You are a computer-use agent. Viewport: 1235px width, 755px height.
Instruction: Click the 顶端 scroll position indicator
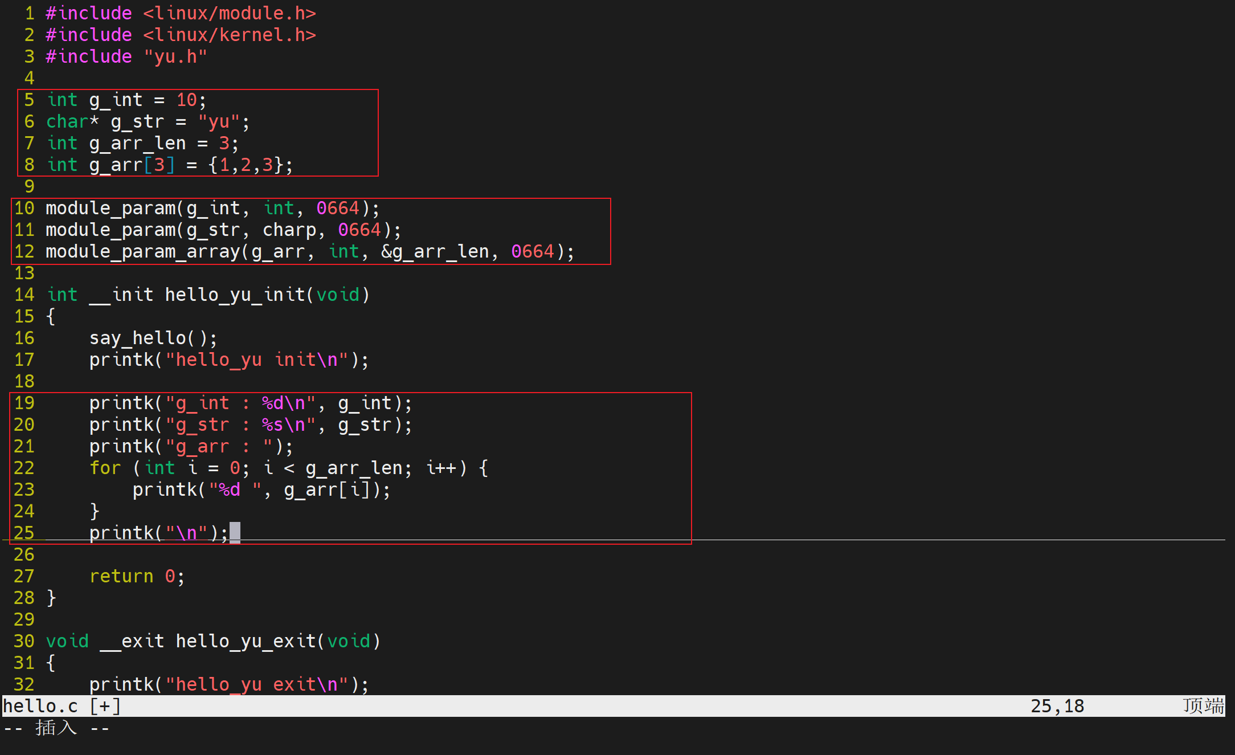click(1203, 706)
